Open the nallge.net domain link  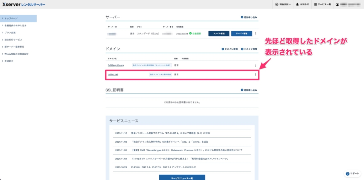[113, 75]
